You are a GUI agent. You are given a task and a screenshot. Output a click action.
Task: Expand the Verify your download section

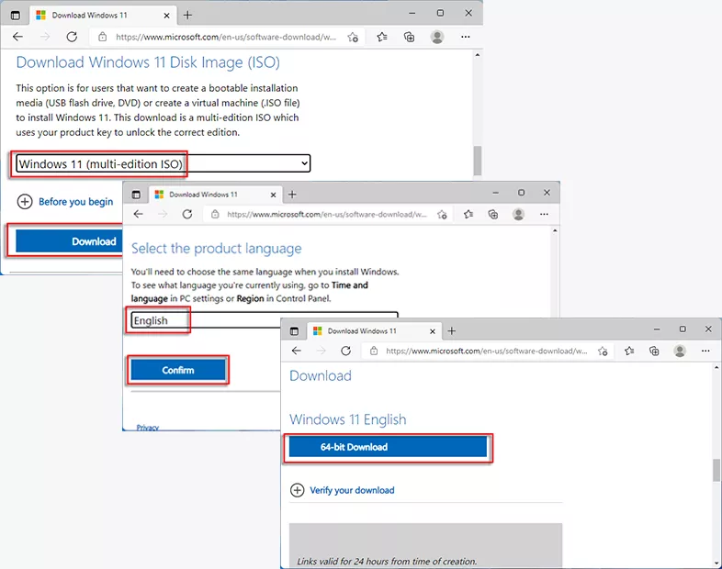click(x=342, y=490)
